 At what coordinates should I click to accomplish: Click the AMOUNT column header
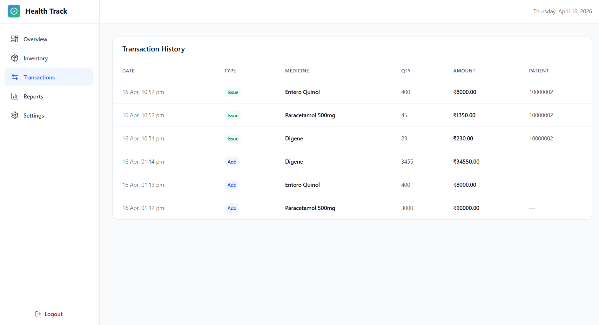point(464,71)
